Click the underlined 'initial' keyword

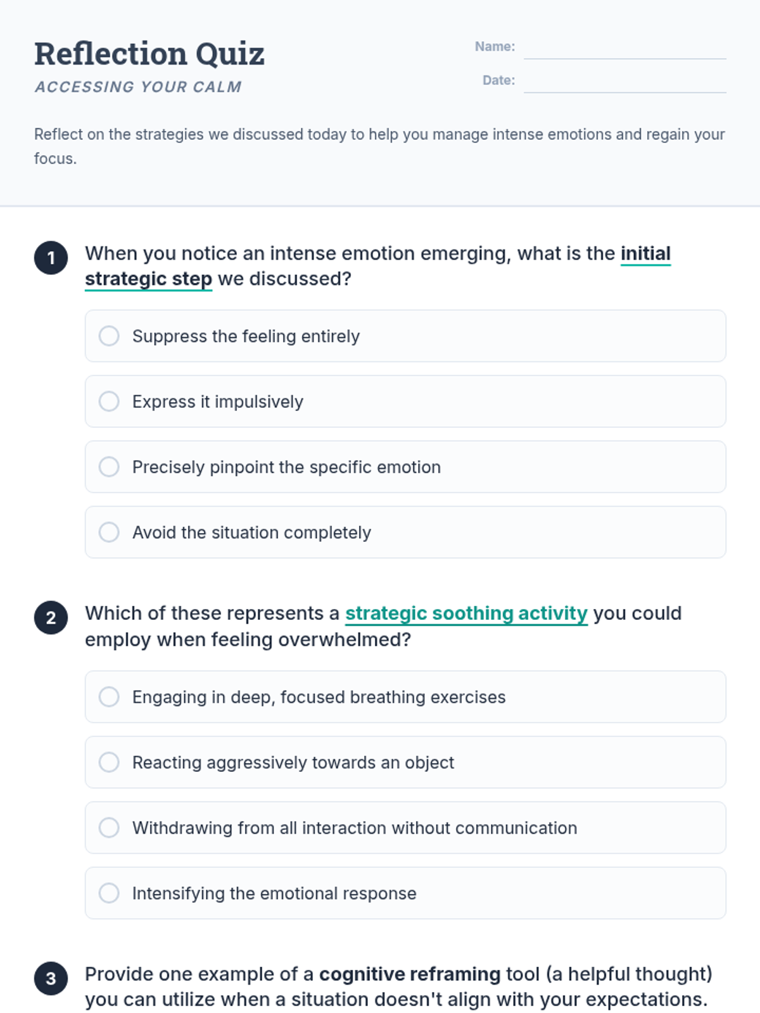click(645, 253)
